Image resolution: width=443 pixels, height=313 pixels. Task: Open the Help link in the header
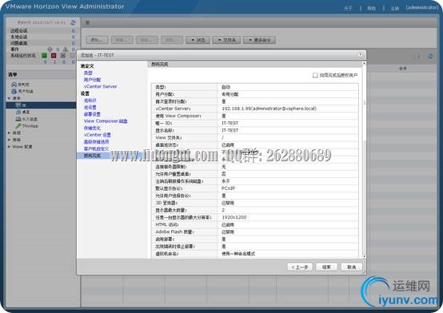pyautogui.click(x=372, y=8)
